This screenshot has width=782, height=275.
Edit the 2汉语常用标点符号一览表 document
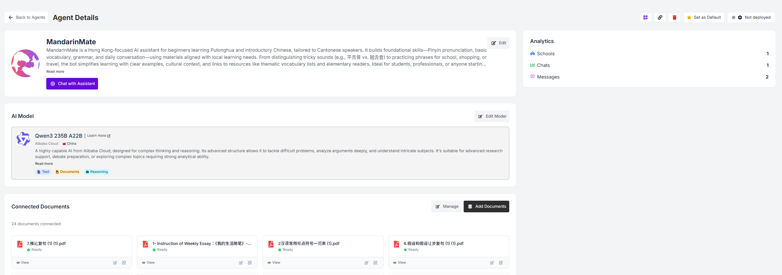coord(366,263)
